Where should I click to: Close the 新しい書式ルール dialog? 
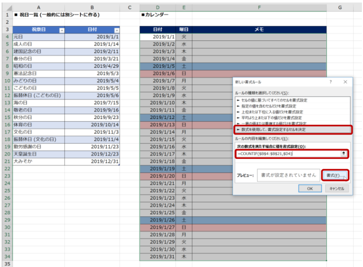pyautogui.click(x=345, y=82)
